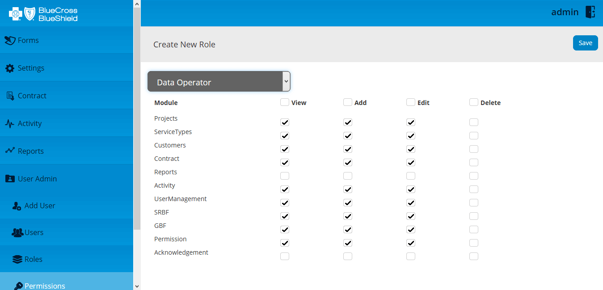The image size is (603, 290).
Task: Toggle the View column header checkbox
Action: pyautogui.click(x=285, y=102)
